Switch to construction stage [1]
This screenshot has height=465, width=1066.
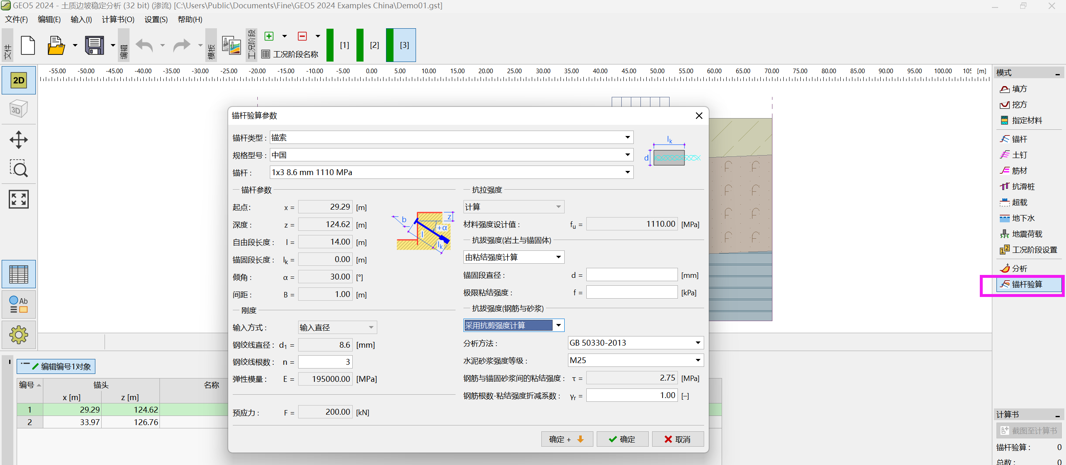(x=341, y=45)
